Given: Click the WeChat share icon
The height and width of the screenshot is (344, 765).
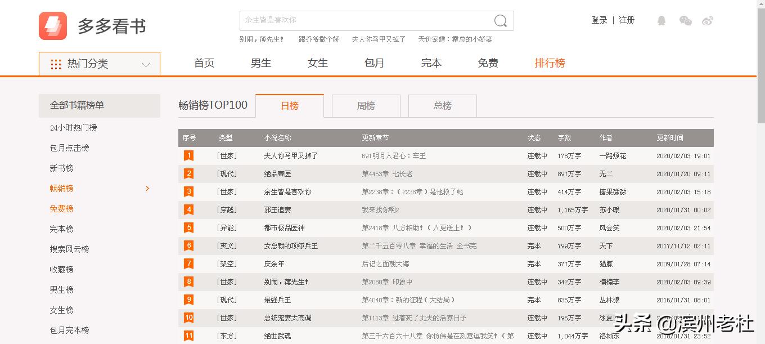Looking at the screenshot, I should pyautogui.click(x=685, y=20).
